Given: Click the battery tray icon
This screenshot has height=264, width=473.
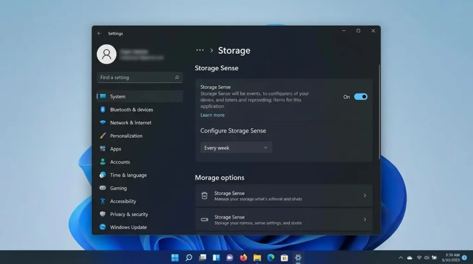Looking at the screenshot, I should tap(434, 258).
